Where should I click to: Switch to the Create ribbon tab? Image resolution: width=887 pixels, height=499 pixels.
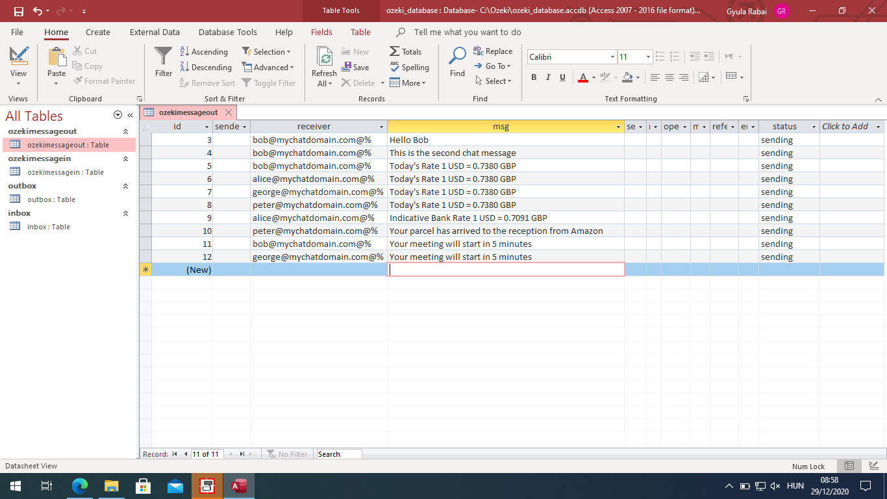(x=97, y=31)
